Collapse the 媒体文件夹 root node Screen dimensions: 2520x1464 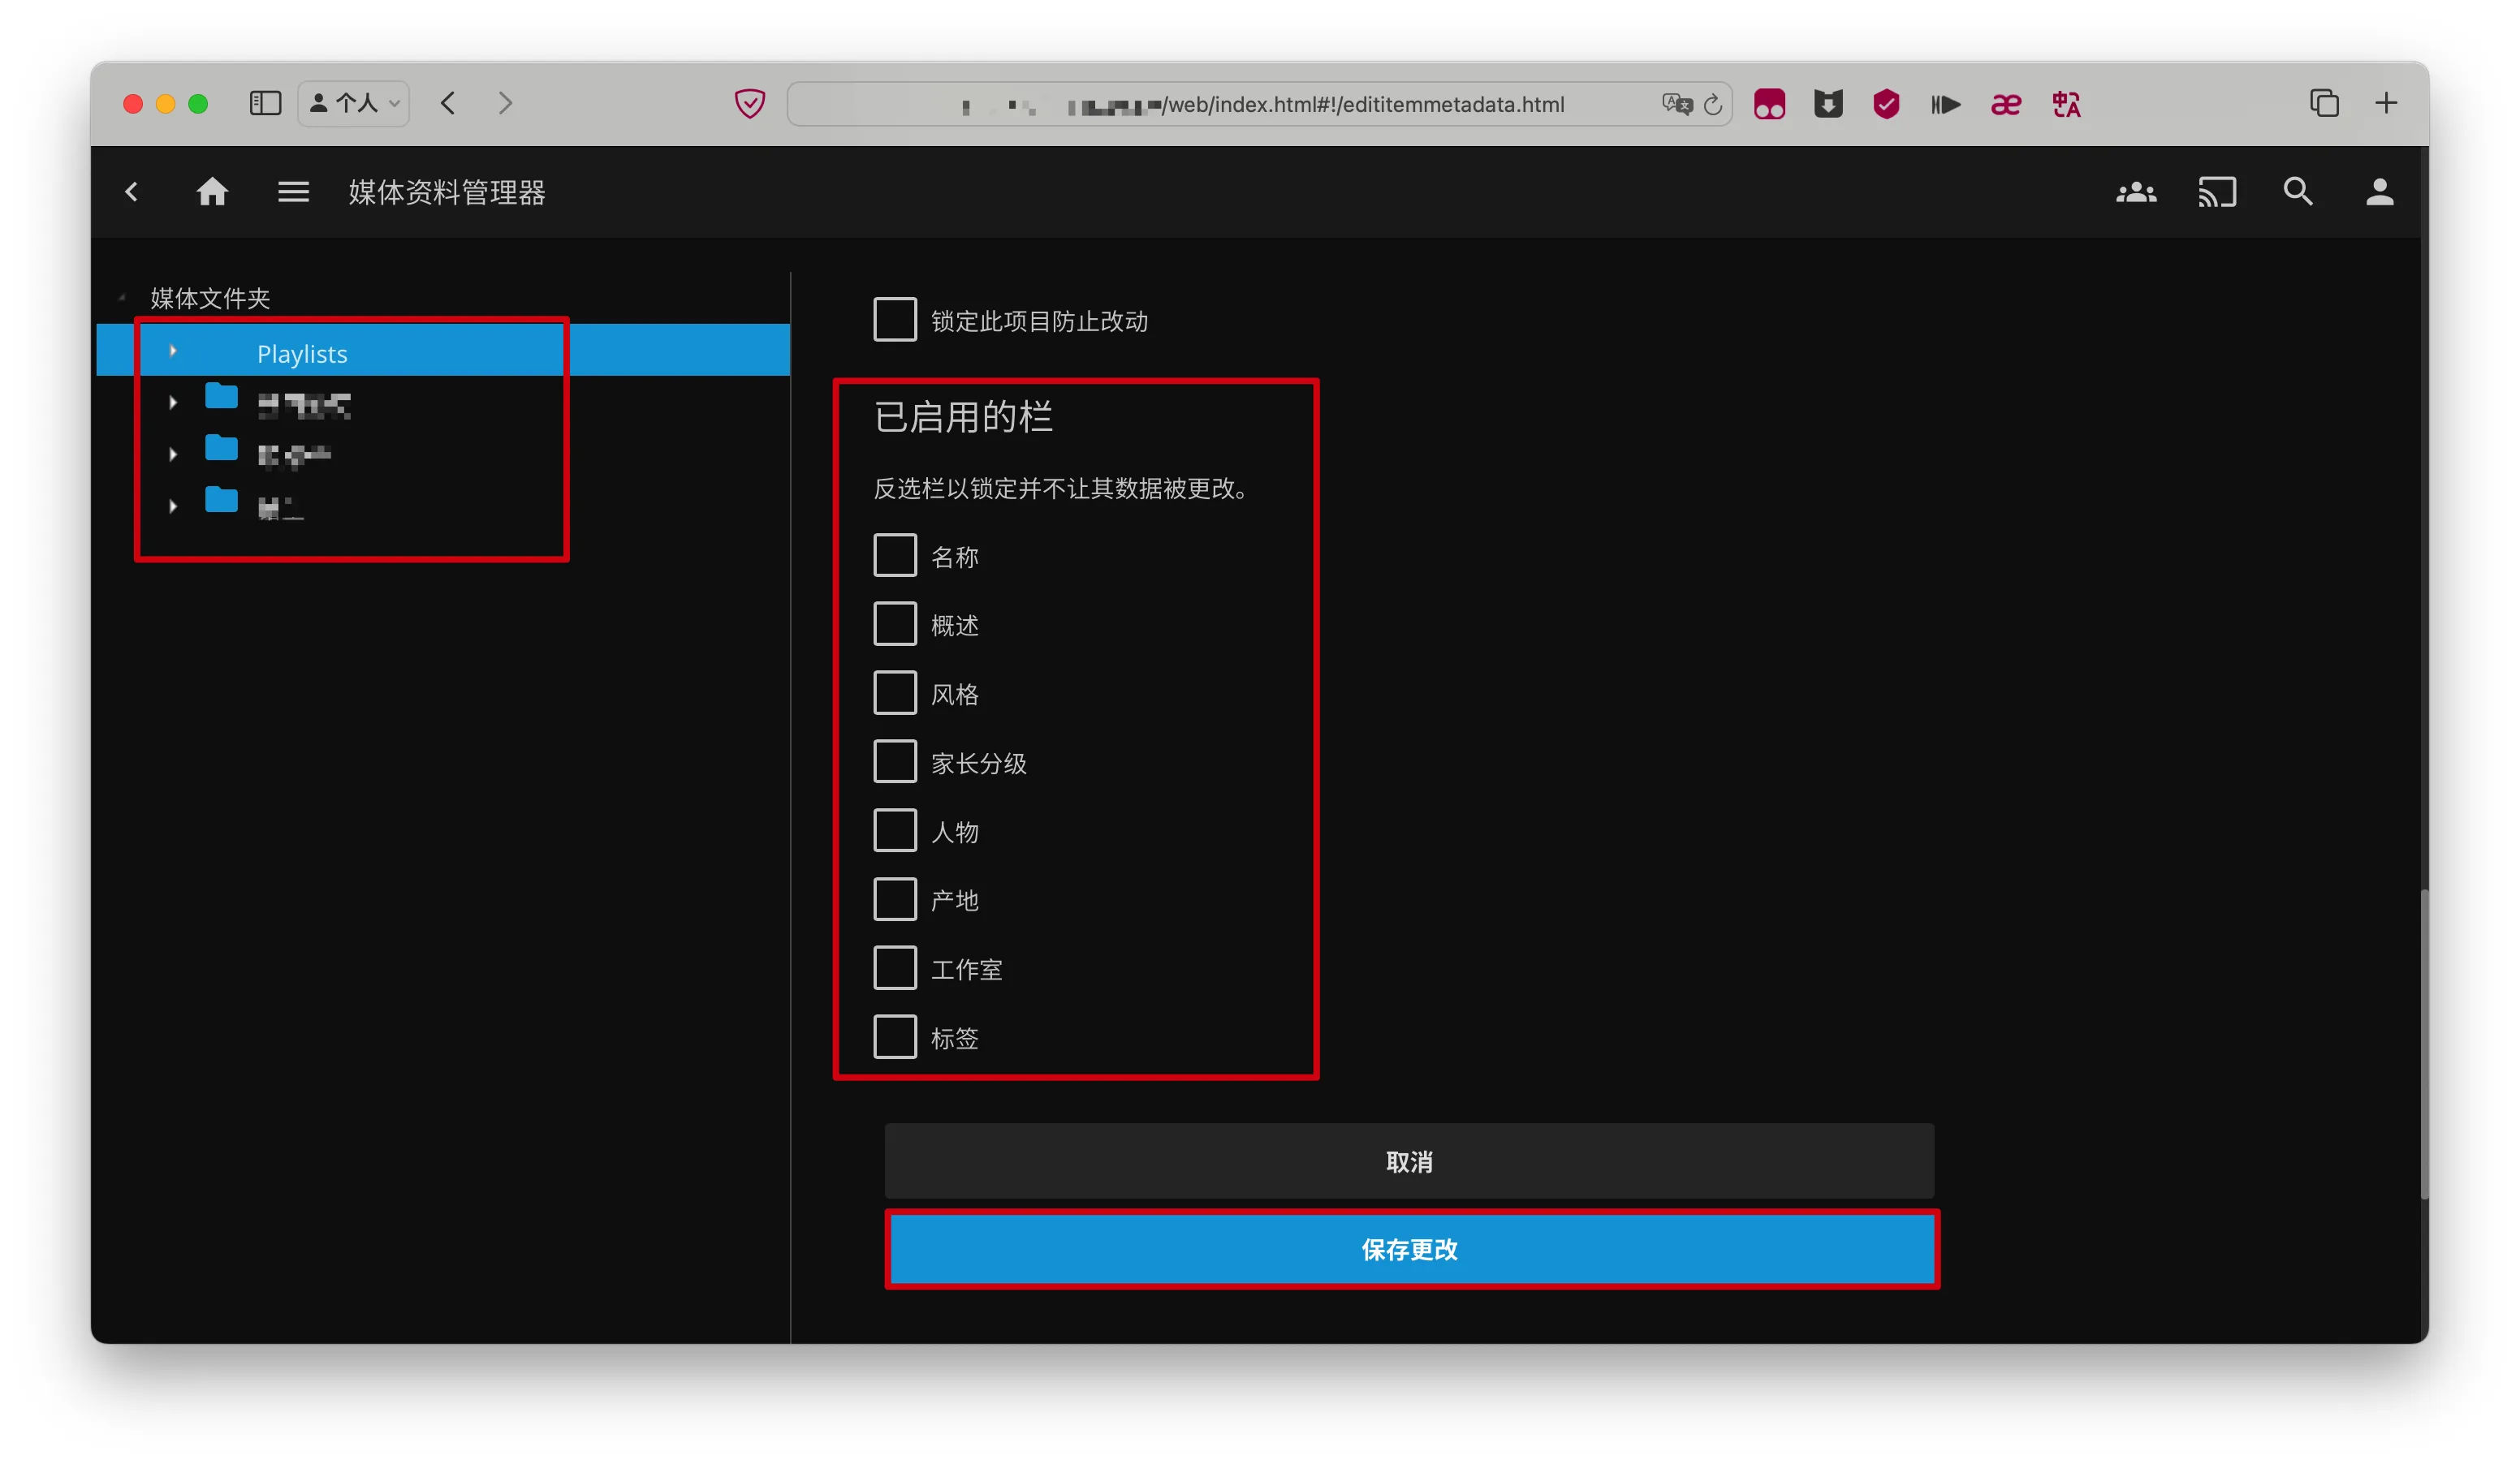(122, 298)
